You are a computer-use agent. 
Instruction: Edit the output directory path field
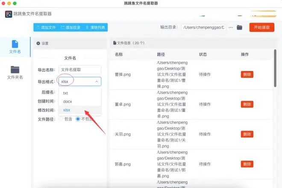(x=203, y=27)
